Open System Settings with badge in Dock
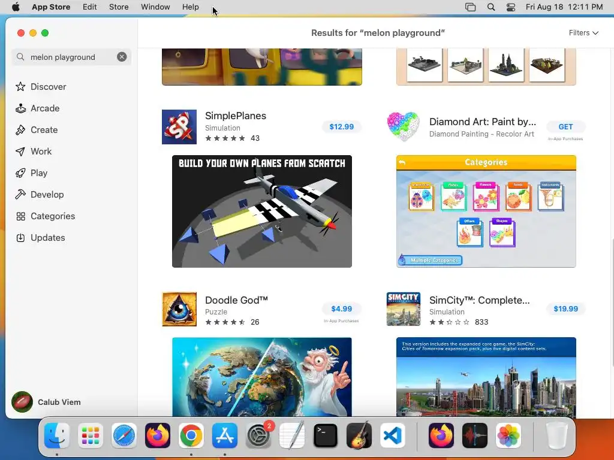614x460 pixels. [x=258, y=435]
